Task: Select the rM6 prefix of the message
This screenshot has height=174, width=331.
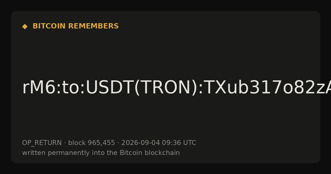Action: (39, 88)
